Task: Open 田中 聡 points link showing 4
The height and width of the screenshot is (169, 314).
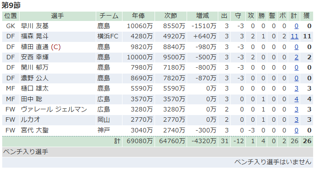Action: [296, 99]
